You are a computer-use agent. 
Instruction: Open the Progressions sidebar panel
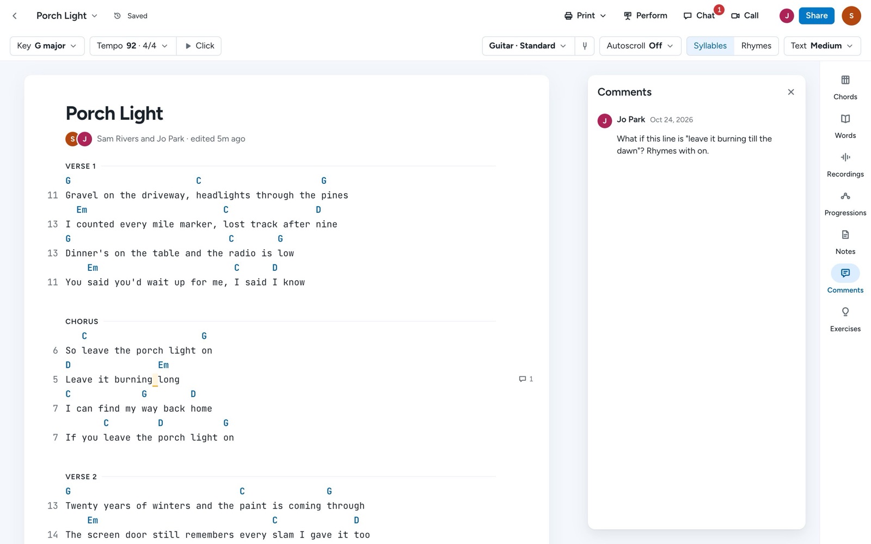point(845,203)
